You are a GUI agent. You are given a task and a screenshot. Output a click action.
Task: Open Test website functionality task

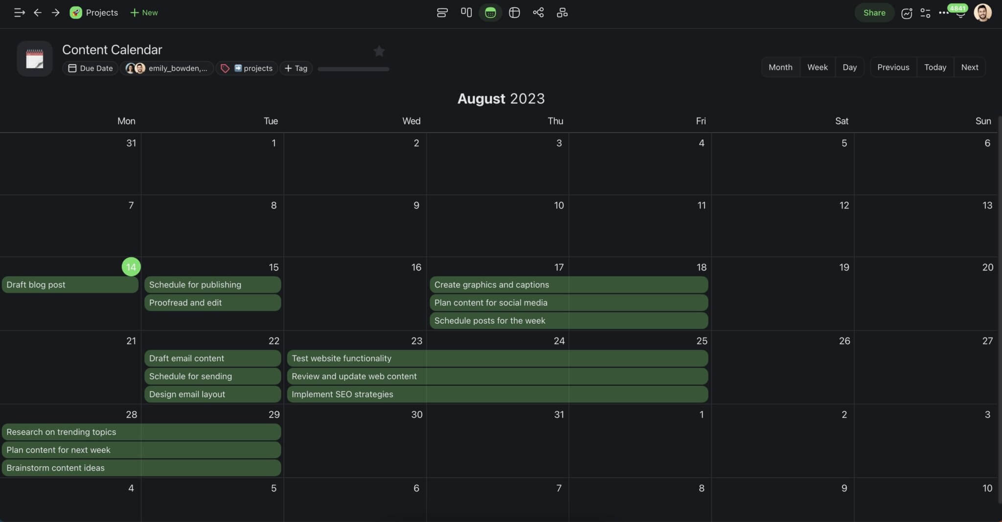497,358
